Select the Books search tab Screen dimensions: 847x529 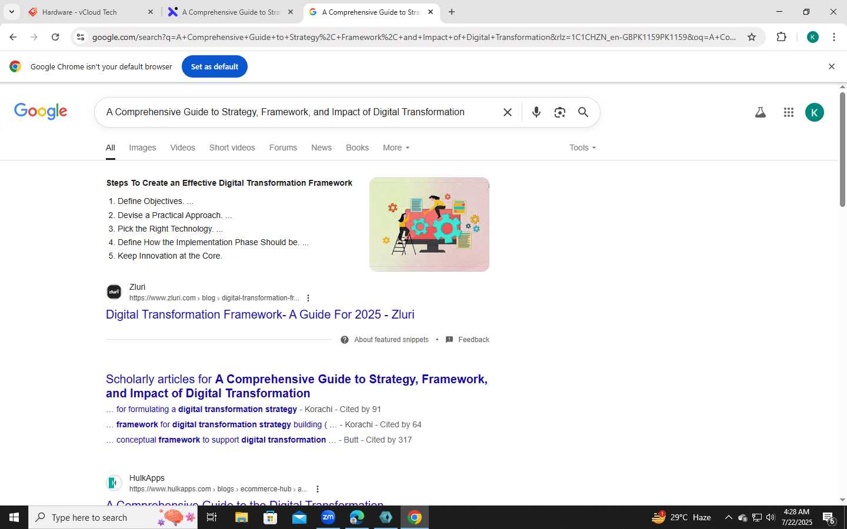click(357, 148)
